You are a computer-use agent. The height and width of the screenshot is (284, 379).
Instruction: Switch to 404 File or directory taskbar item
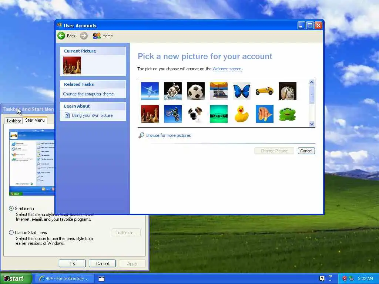pyautogui.click(x=65, y=278)
